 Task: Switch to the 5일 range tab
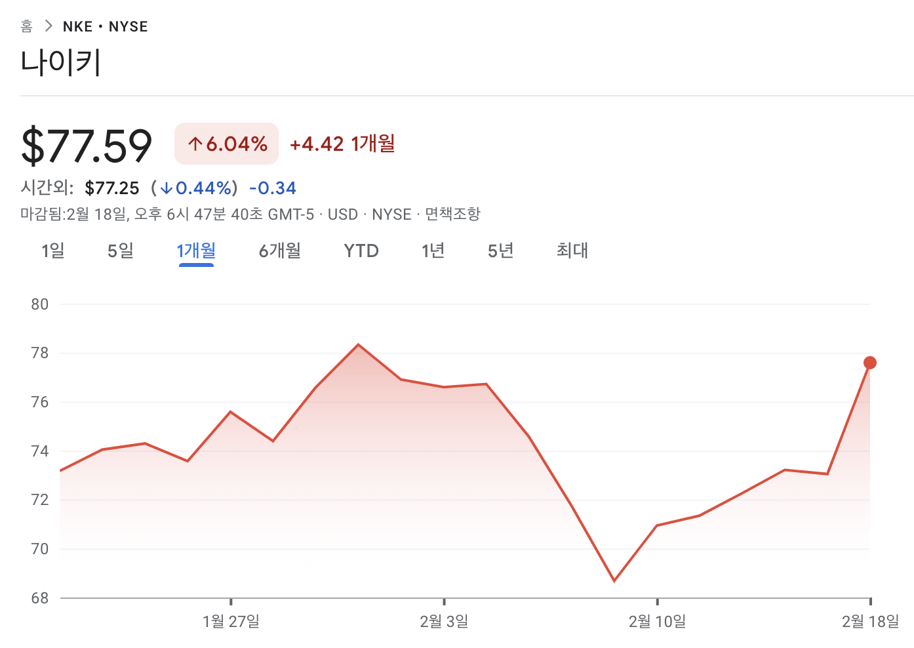pos(121,251)
